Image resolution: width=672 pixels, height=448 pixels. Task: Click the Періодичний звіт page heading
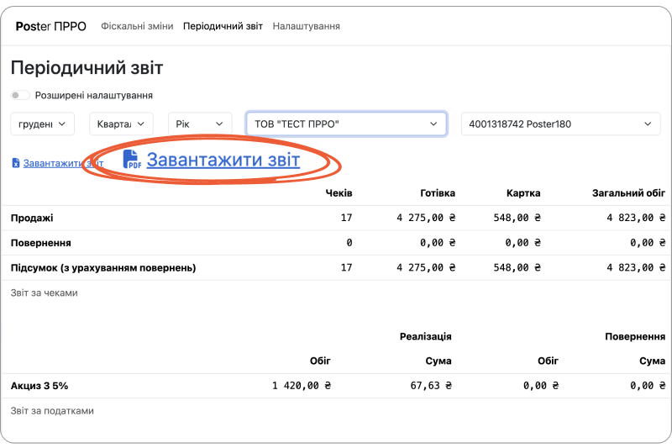87,68
